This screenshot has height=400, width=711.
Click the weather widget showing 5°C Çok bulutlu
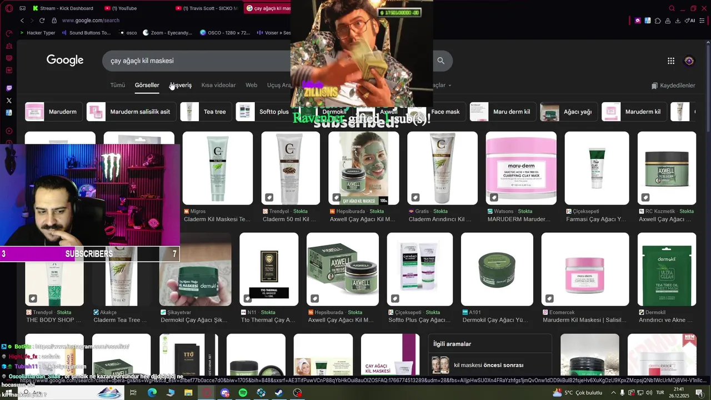click(x=578, y=393)
